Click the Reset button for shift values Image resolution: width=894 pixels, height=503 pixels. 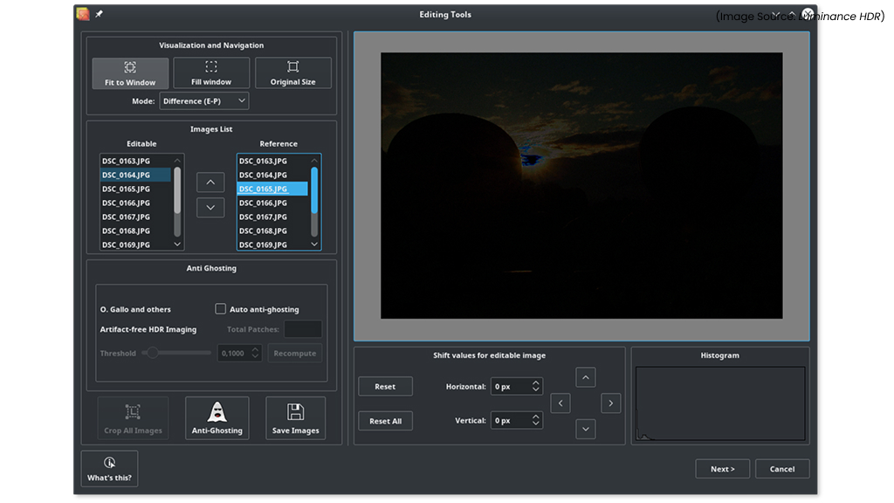point(385,386)
